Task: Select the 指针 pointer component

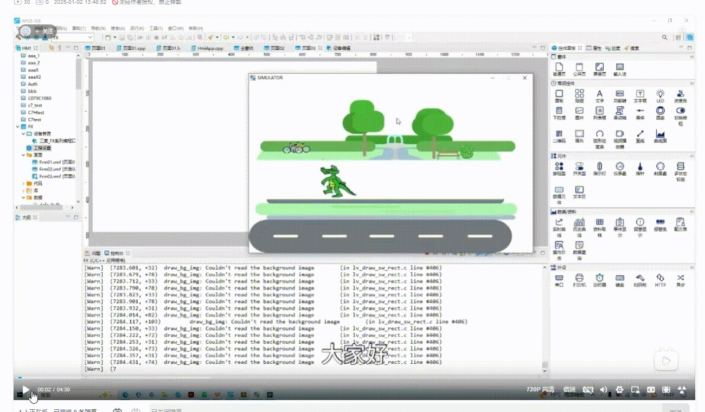Action: coord(640,169)
